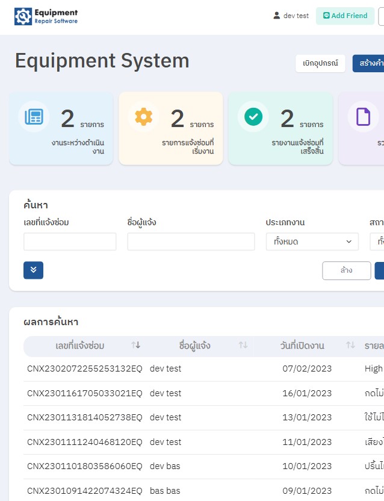Click the purple document icon card

pos(363,116)
